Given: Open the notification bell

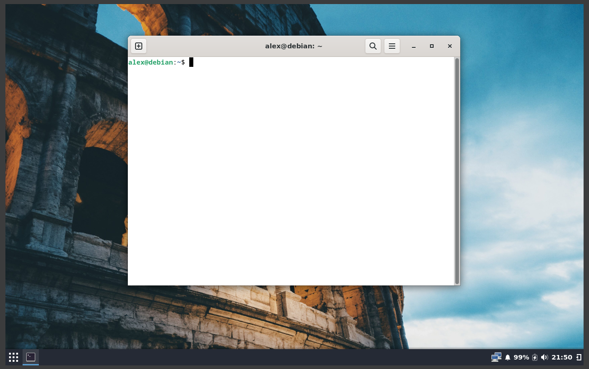Looking at the screenshot, I should (x=507, y=357).
